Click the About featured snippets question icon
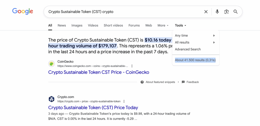Viewport: 260px width, 126px height. pos(142,82)
